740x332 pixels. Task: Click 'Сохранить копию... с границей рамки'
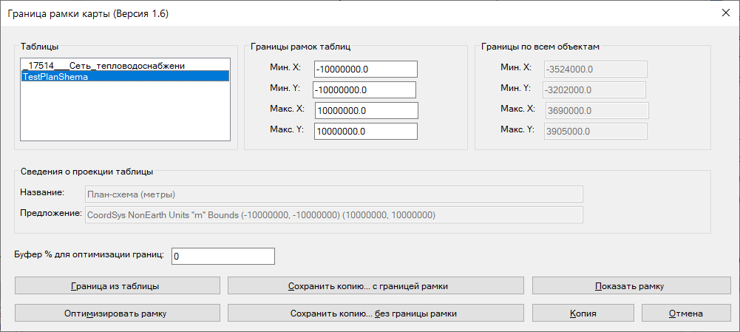tap(375, 285)
